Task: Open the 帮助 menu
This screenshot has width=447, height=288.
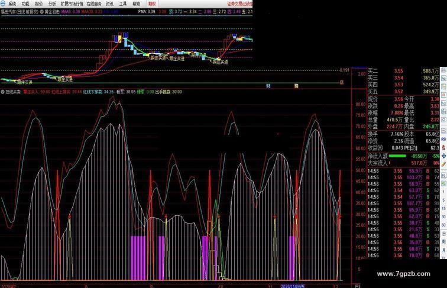Action: (x=136, y=4)
